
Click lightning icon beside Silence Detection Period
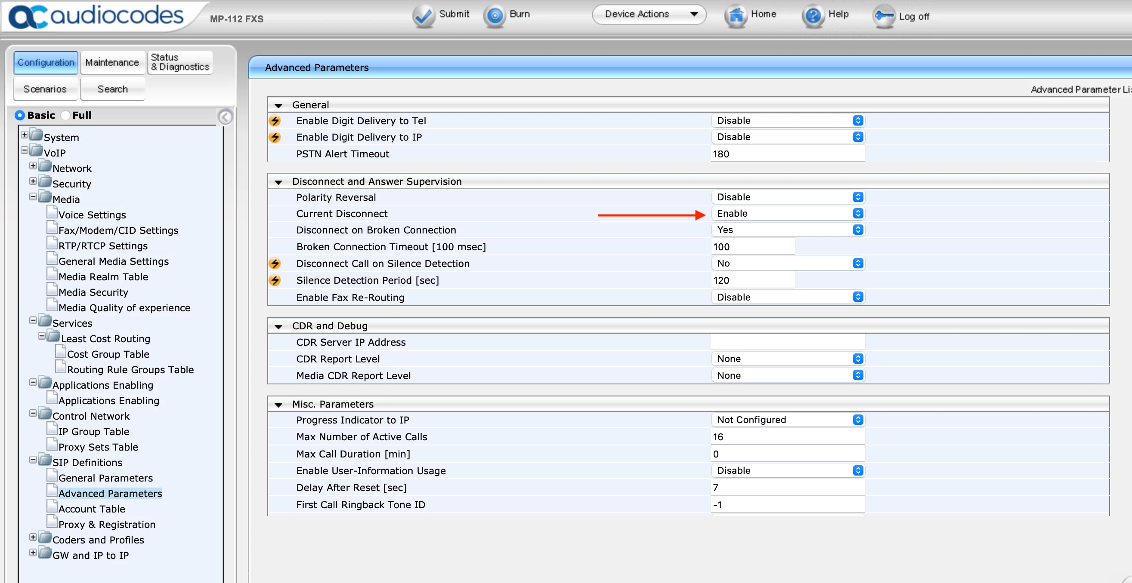pos(275,280)
